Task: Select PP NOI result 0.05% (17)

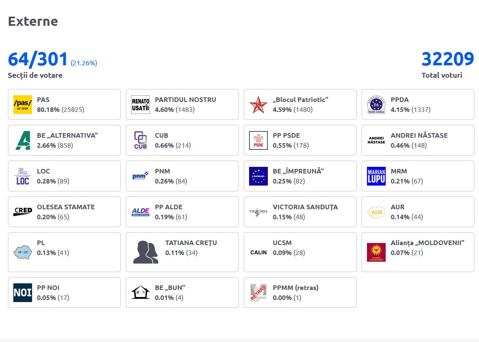Action: click(x=53, y=297)
